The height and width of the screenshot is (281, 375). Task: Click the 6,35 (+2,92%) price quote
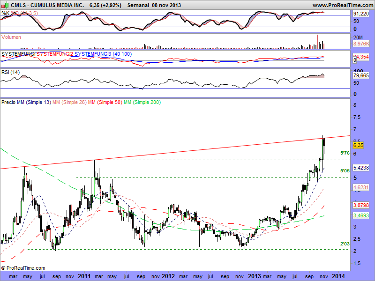tap(105, 5)
